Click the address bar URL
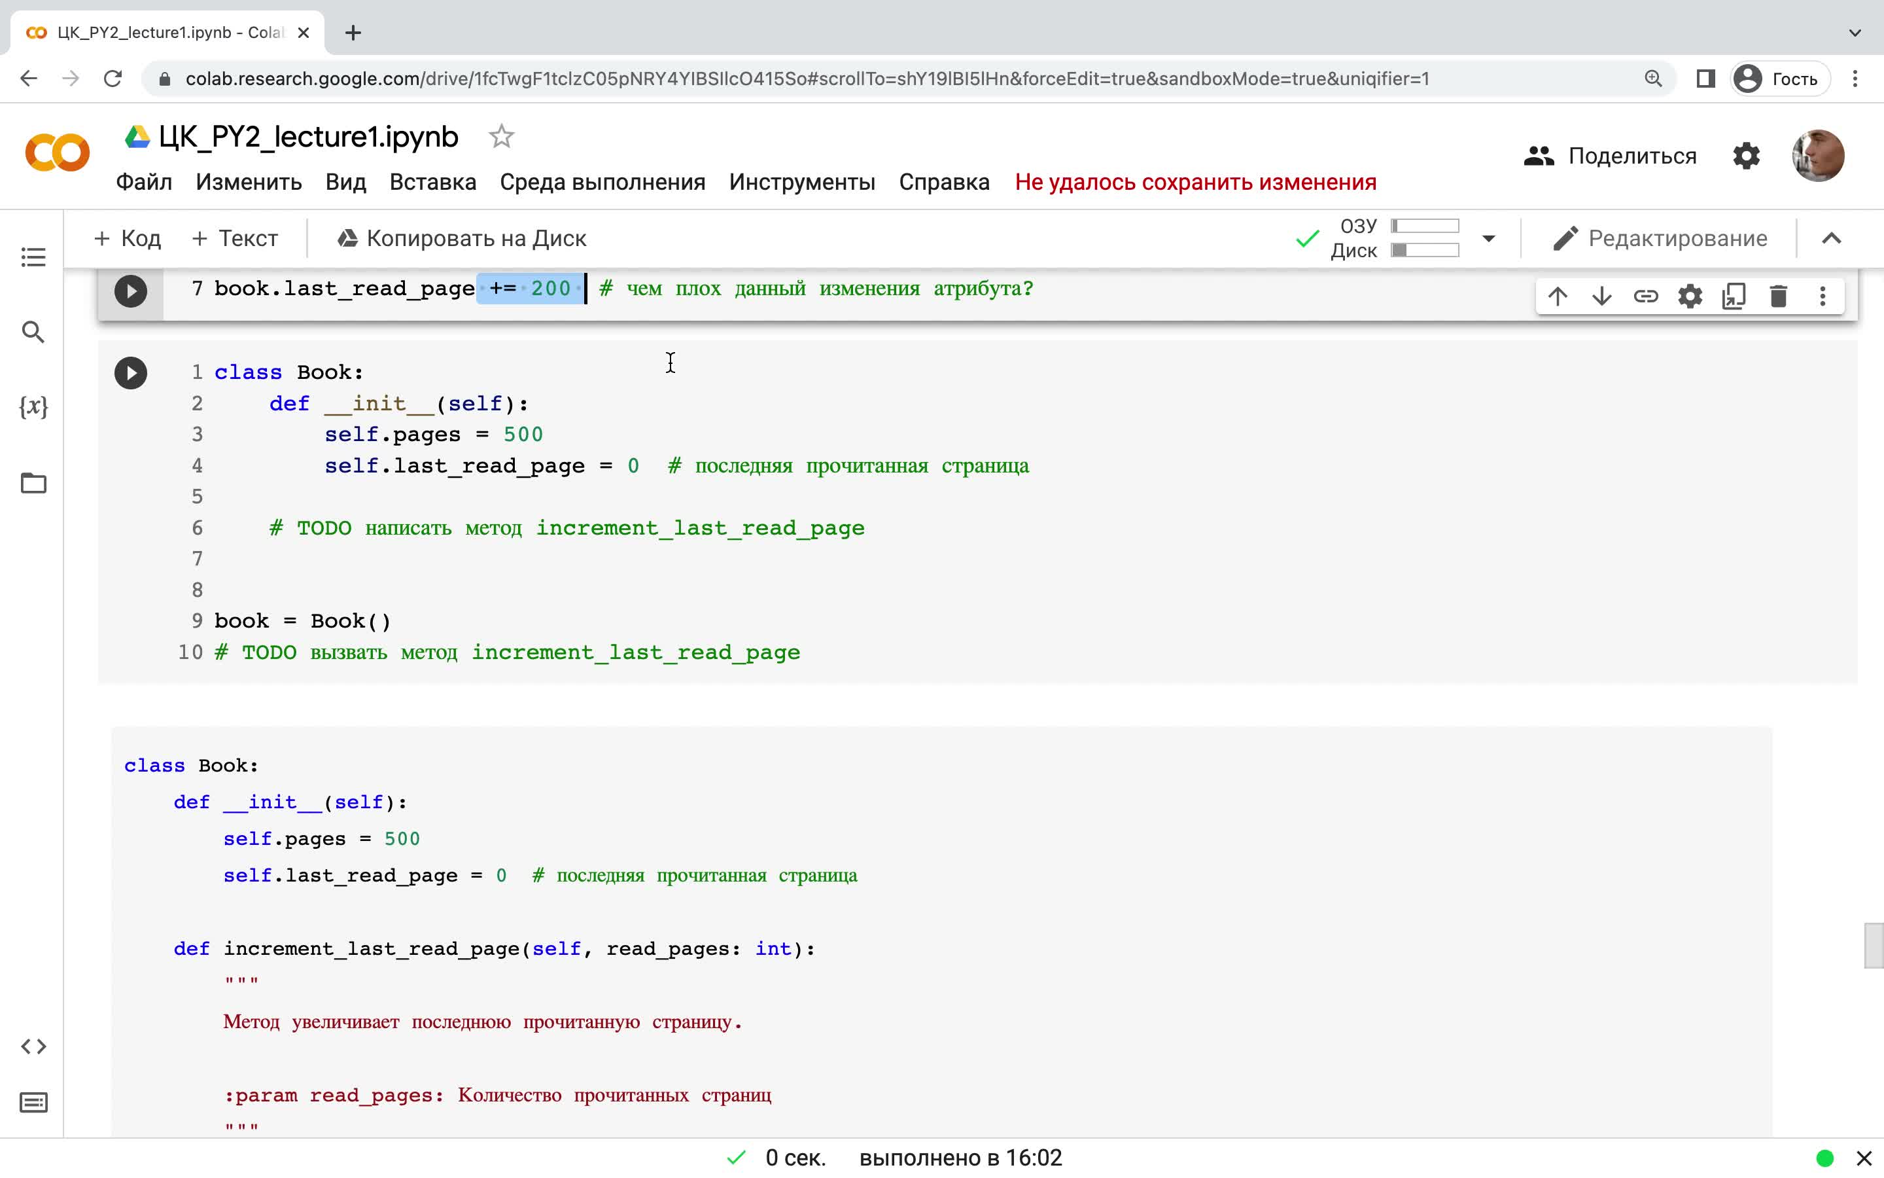 pos(807,79)
